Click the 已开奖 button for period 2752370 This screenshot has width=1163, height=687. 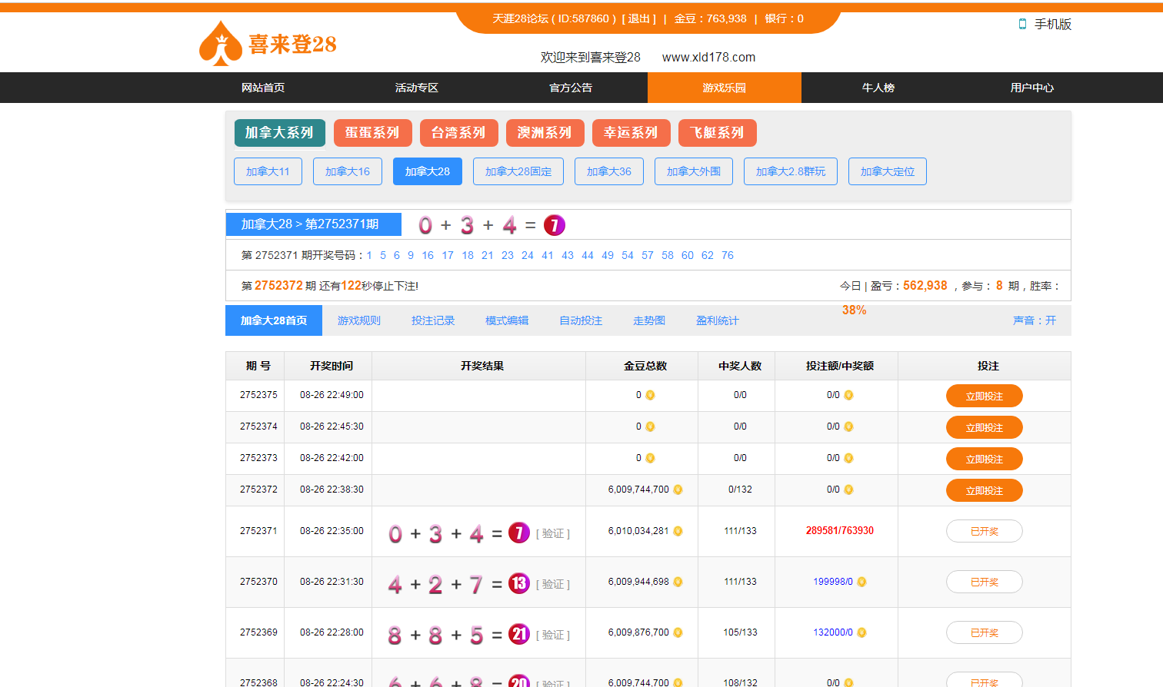pos(984,582)
